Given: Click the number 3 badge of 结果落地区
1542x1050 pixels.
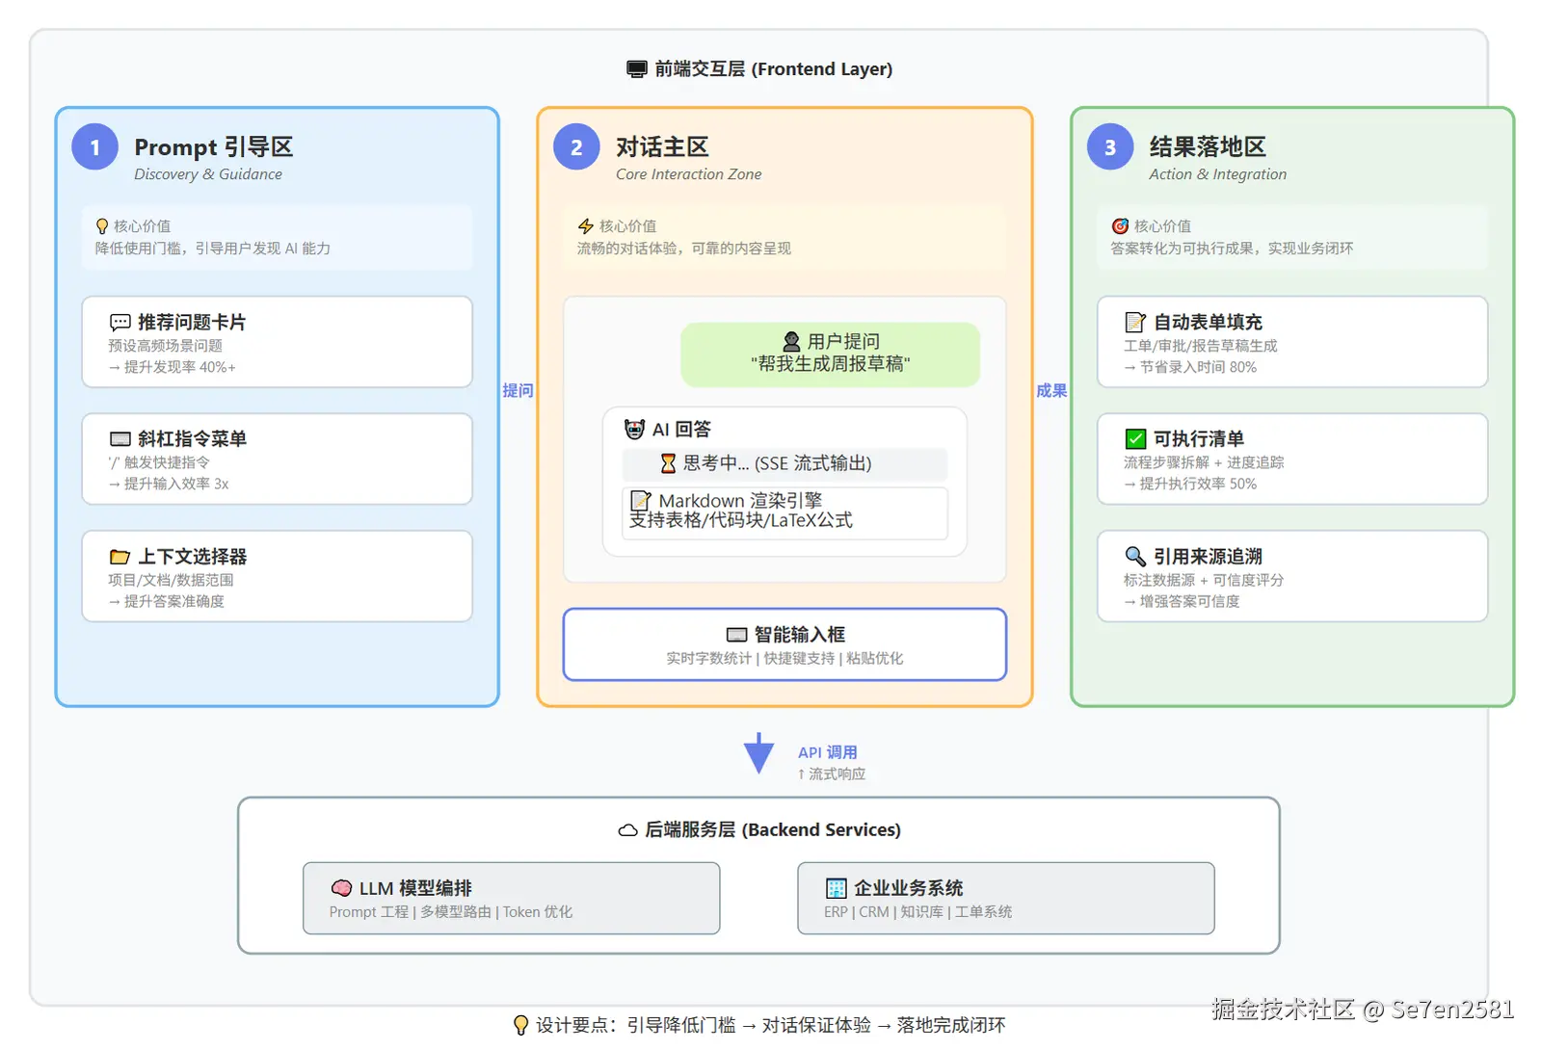Looking at the screenshot, I should pyautogui.click(x=1110, y=147).
